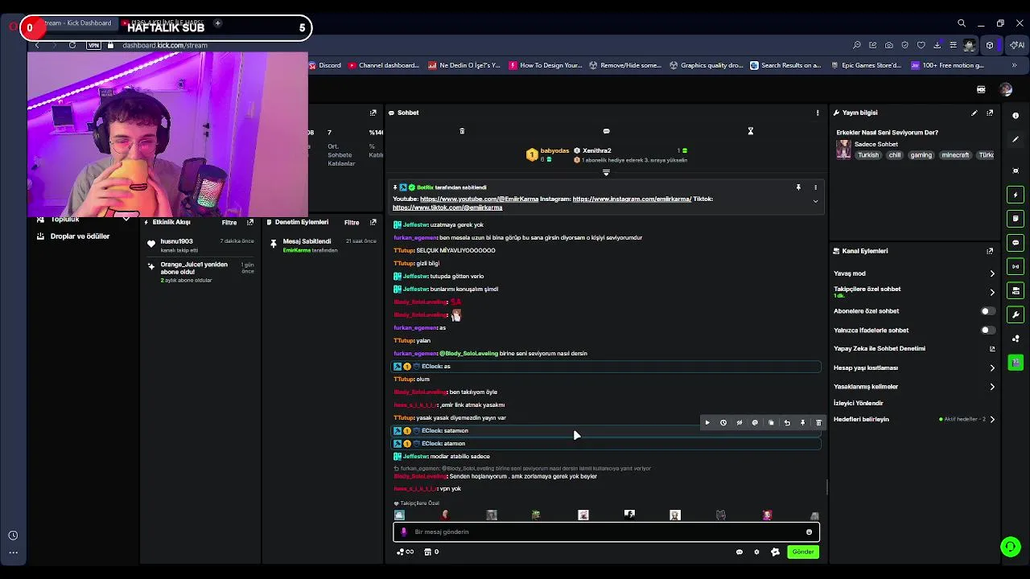Open the Sohbet panel three-dot menu

coord(818,113)
